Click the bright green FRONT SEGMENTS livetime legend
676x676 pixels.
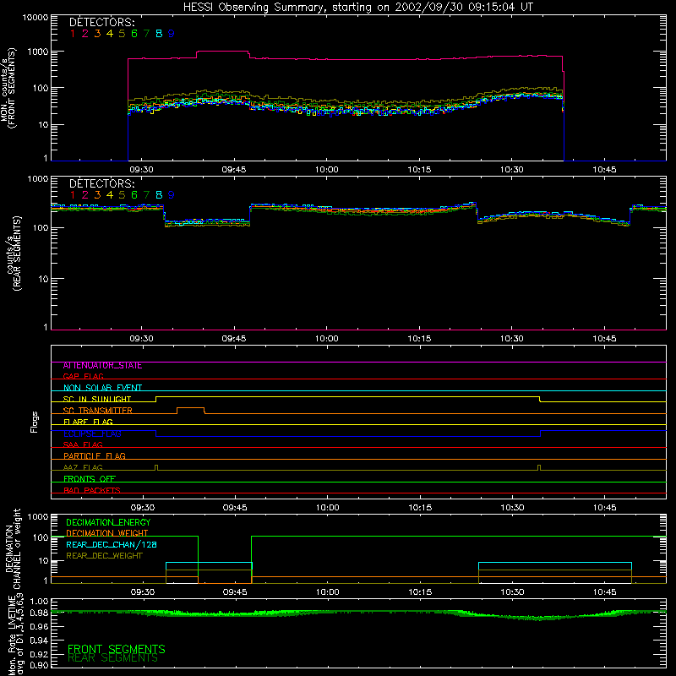point(117,649)
